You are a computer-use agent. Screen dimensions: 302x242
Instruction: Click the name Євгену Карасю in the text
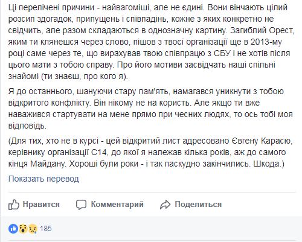(262, 141)
